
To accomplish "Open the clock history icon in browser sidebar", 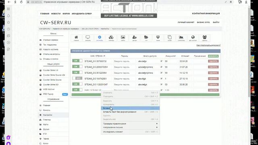I will pos(8,29).
